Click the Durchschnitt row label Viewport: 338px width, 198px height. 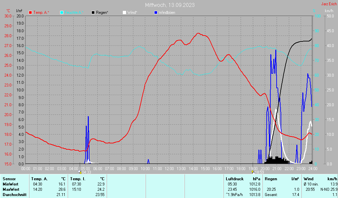[x=14, y=195]
